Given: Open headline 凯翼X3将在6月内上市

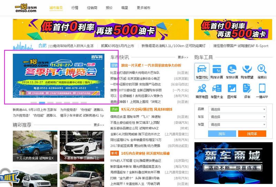Looking at the screenshot, I should click(117, 46).
